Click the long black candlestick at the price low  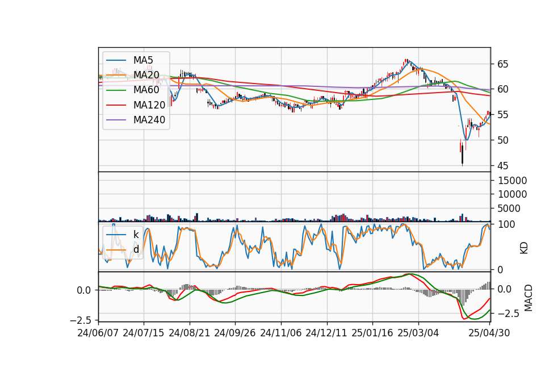[x=462, y=155]
